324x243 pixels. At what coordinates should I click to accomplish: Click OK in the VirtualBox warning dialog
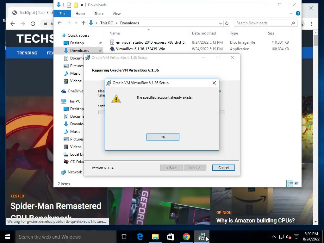pyautogui.click(x=163, y=137)
